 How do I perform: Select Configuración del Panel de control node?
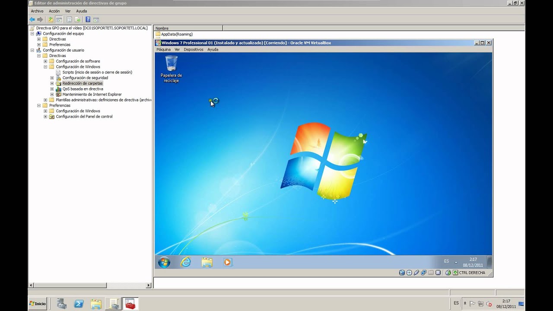[x=84, y=117]
